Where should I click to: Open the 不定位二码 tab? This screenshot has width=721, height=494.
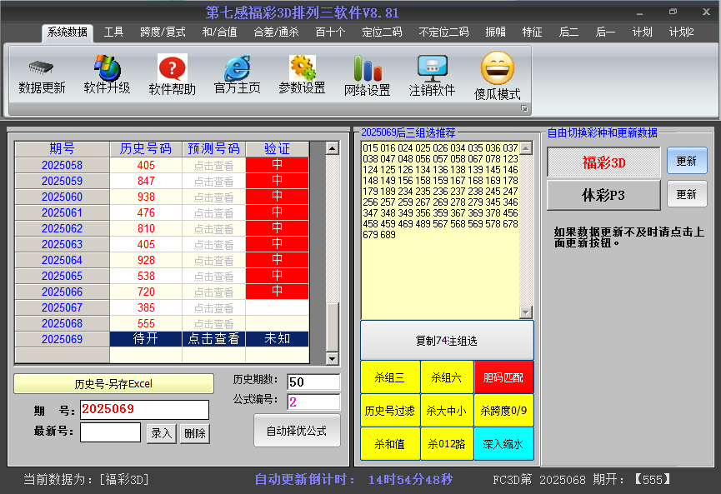[x=443, y=32]
